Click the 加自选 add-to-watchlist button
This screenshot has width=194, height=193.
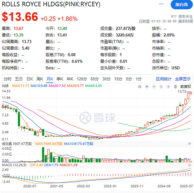[x=182, y=5]
